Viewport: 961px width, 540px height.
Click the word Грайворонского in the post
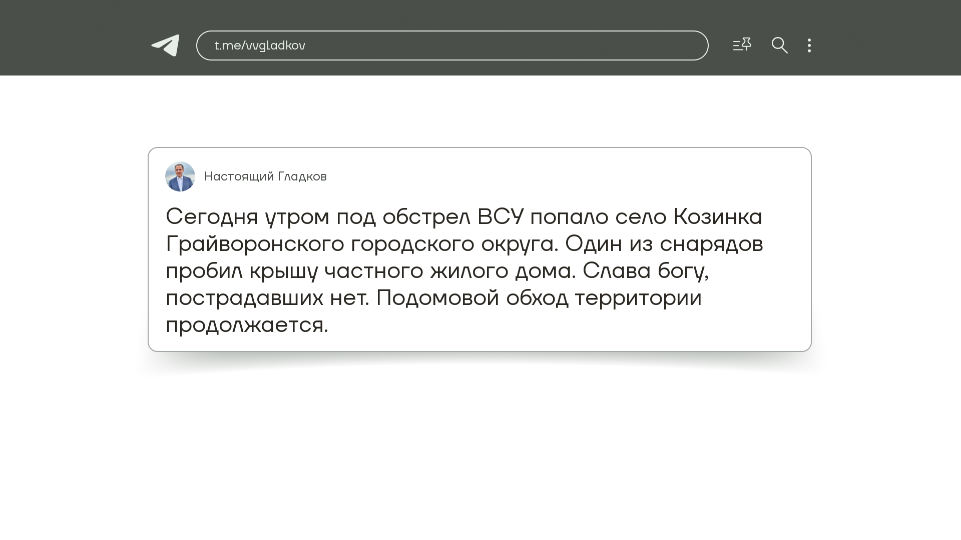coord(255,244)
